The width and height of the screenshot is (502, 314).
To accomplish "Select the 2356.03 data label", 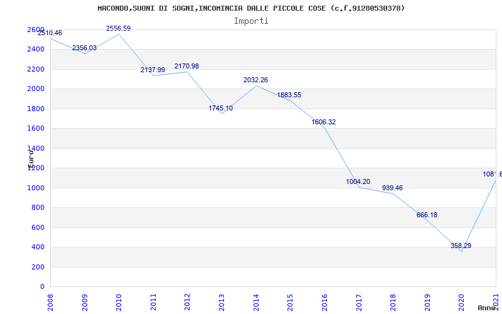I will pos(84,48).
